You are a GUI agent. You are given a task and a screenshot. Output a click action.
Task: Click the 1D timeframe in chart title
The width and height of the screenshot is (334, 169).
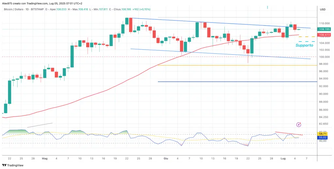pos(33,10)
